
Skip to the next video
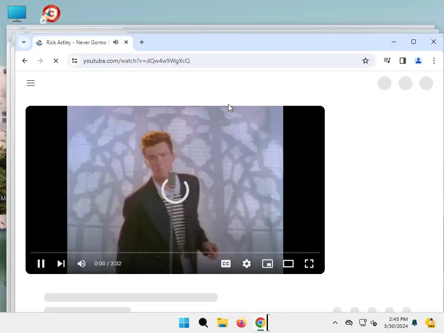[x=61, y=264]
